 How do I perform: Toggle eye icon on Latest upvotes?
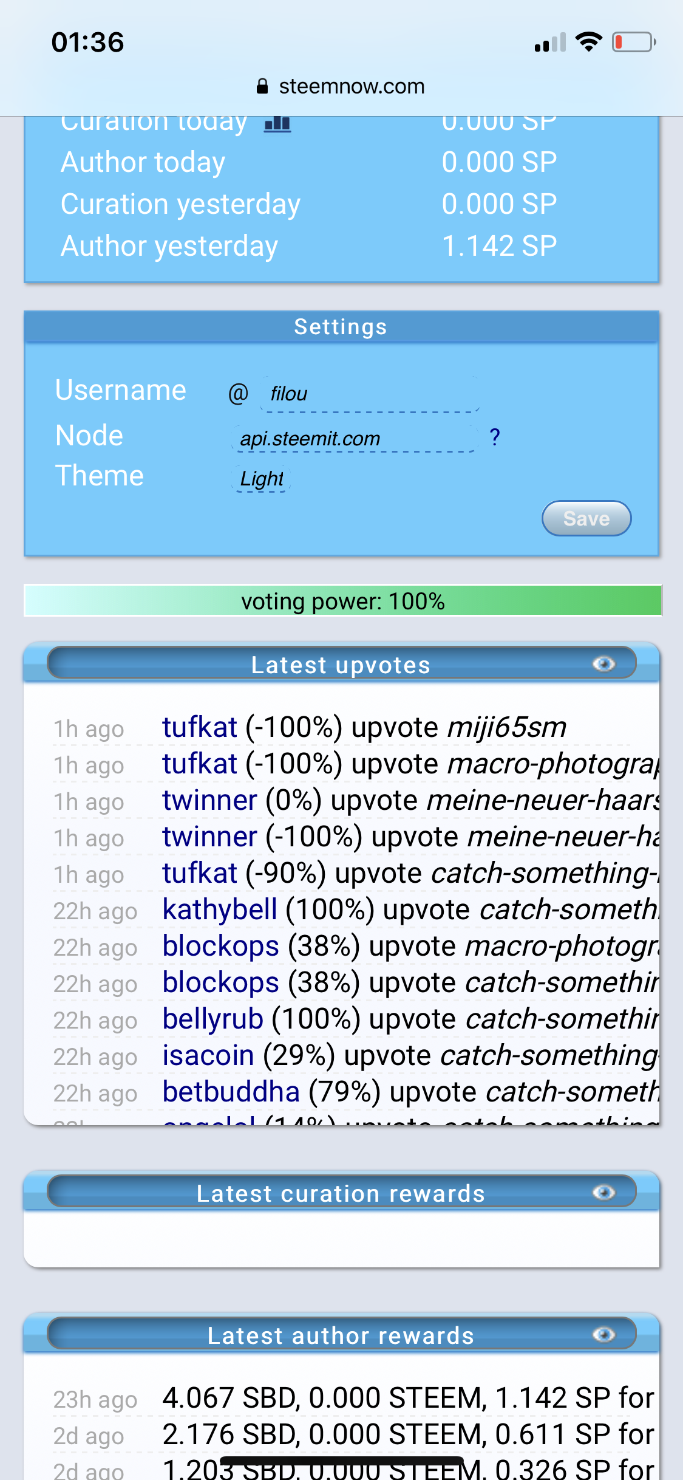[x=603, y=664]
